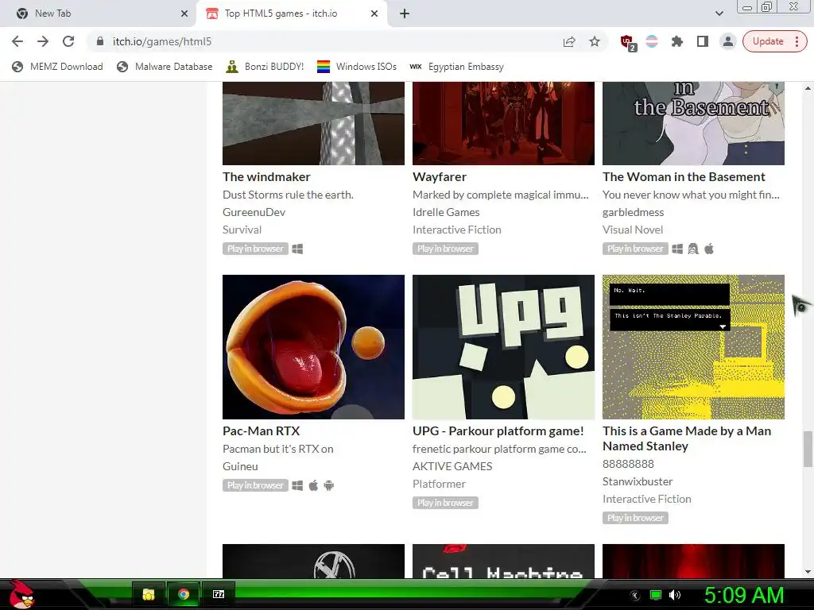The width and height of the screenshot is (814, 610).
Task: Open MEMZ Download bookmark
Action: coord(57,67)
